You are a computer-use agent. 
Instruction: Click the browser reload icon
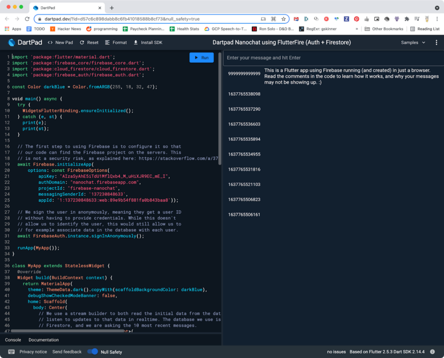(x=27, y=19)
